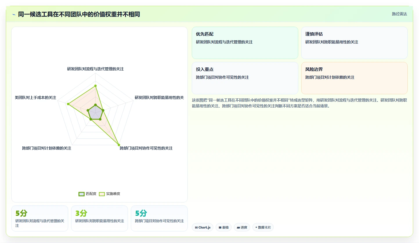Viewport: 419px width, 243px height.
Task: Click radar axis label 跨部门项目对协作可见性的关注
Action: 146,148
